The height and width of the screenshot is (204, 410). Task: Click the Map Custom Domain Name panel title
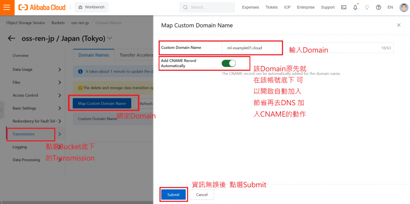(x=197, y=25)
